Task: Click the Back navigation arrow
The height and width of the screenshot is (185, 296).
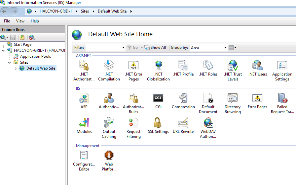Action: point(5,11)
